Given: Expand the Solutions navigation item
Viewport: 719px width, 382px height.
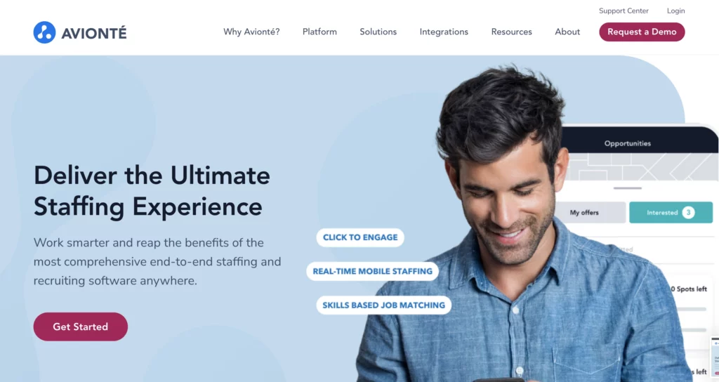Looking at the screenshot, I should (378, 32).
